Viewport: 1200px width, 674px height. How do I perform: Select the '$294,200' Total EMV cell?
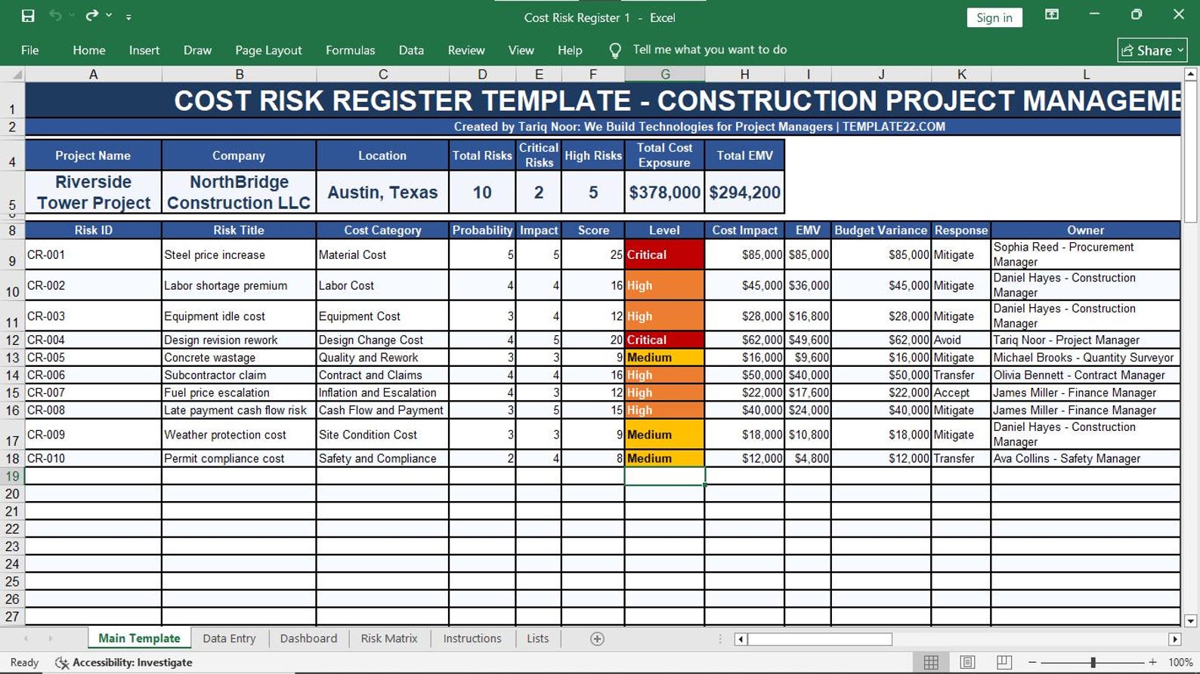[x=744, y=192]
